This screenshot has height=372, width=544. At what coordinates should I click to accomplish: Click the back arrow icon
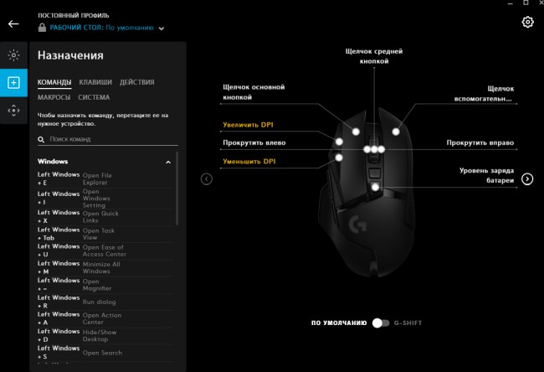point(13,23)
